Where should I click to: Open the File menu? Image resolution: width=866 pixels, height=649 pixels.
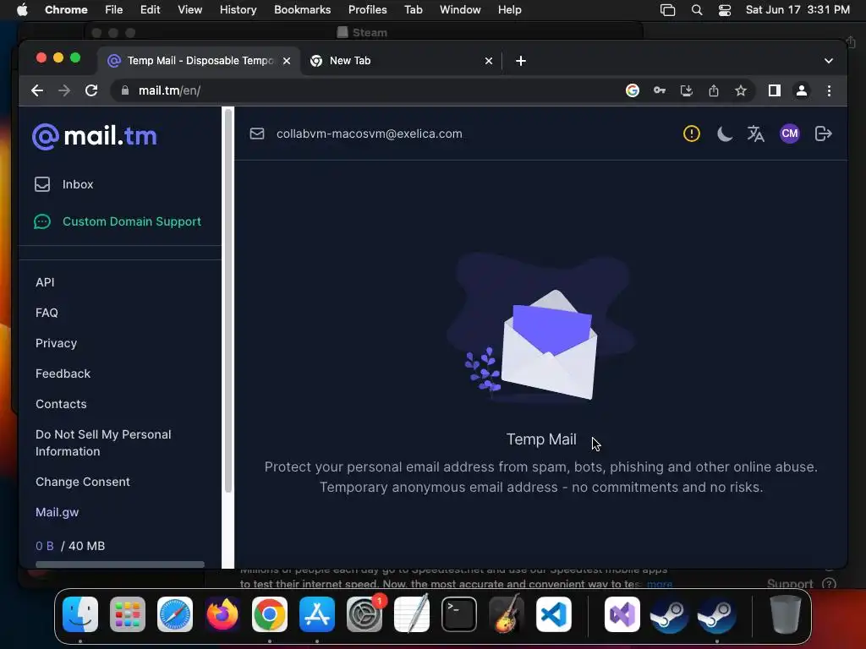pyautogui.click(x=114, y=10)
